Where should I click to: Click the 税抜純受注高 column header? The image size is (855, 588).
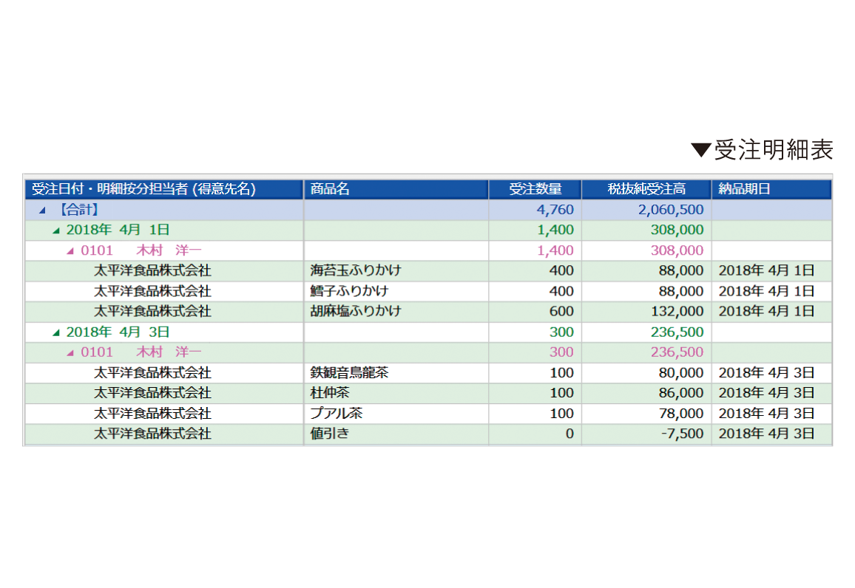pos(646,189)
